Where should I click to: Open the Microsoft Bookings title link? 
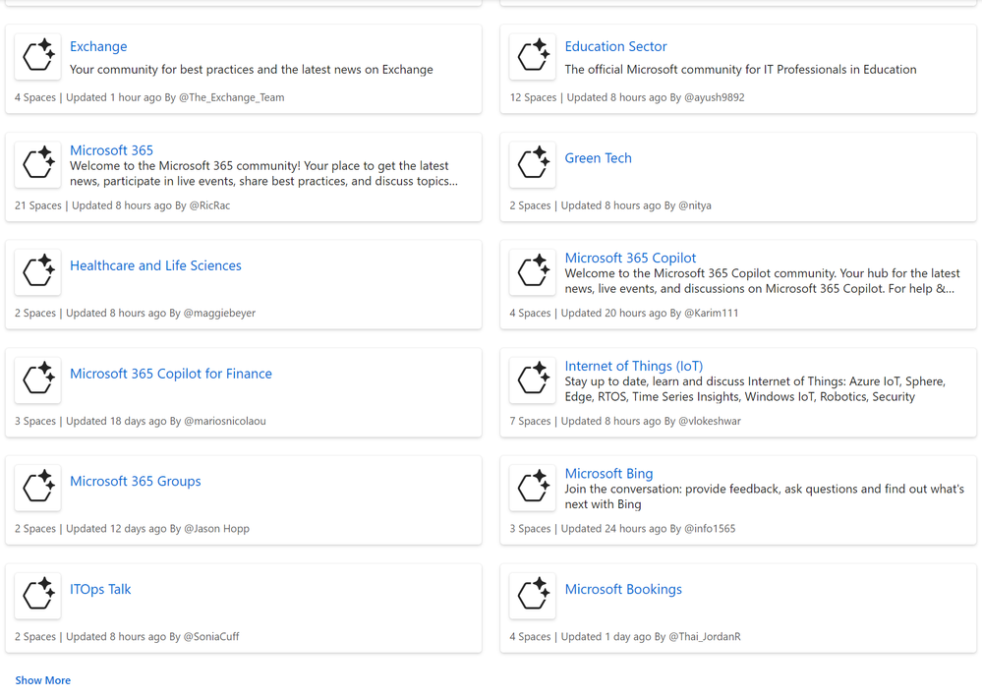(x=623, y=589)
